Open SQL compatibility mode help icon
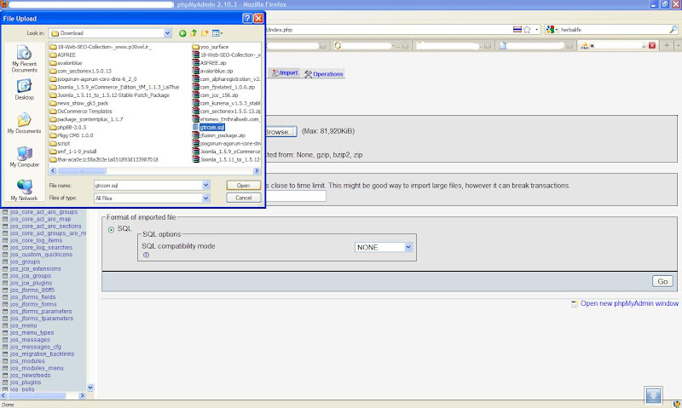Viewport: 682px width, 408px height. [146, 255]
